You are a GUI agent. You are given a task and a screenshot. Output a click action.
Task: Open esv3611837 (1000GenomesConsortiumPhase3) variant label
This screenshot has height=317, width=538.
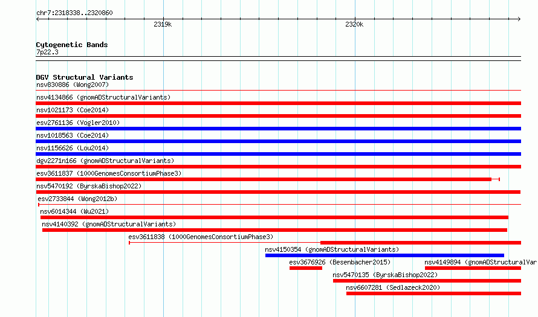point(109,173)
